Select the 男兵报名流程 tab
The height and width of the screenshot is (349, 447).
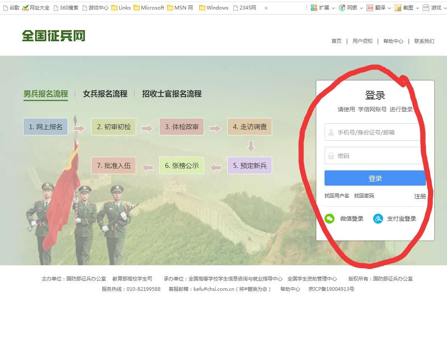tap(45, 94)
